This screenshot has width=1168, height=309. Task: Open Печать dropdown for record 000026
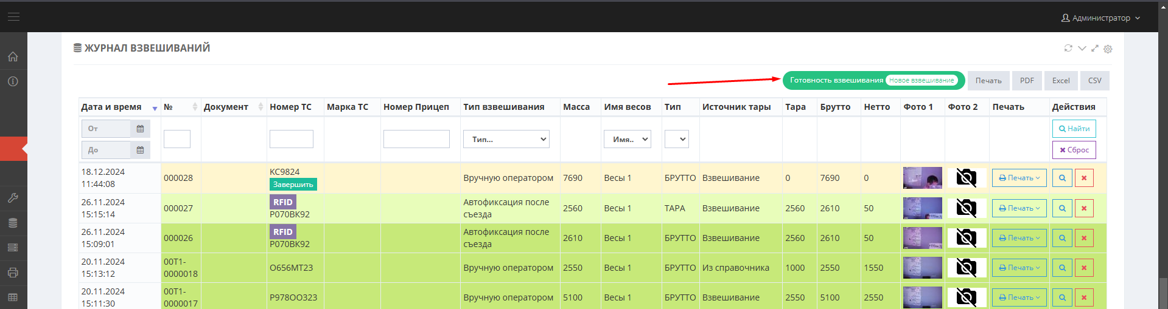point(1019,238)
